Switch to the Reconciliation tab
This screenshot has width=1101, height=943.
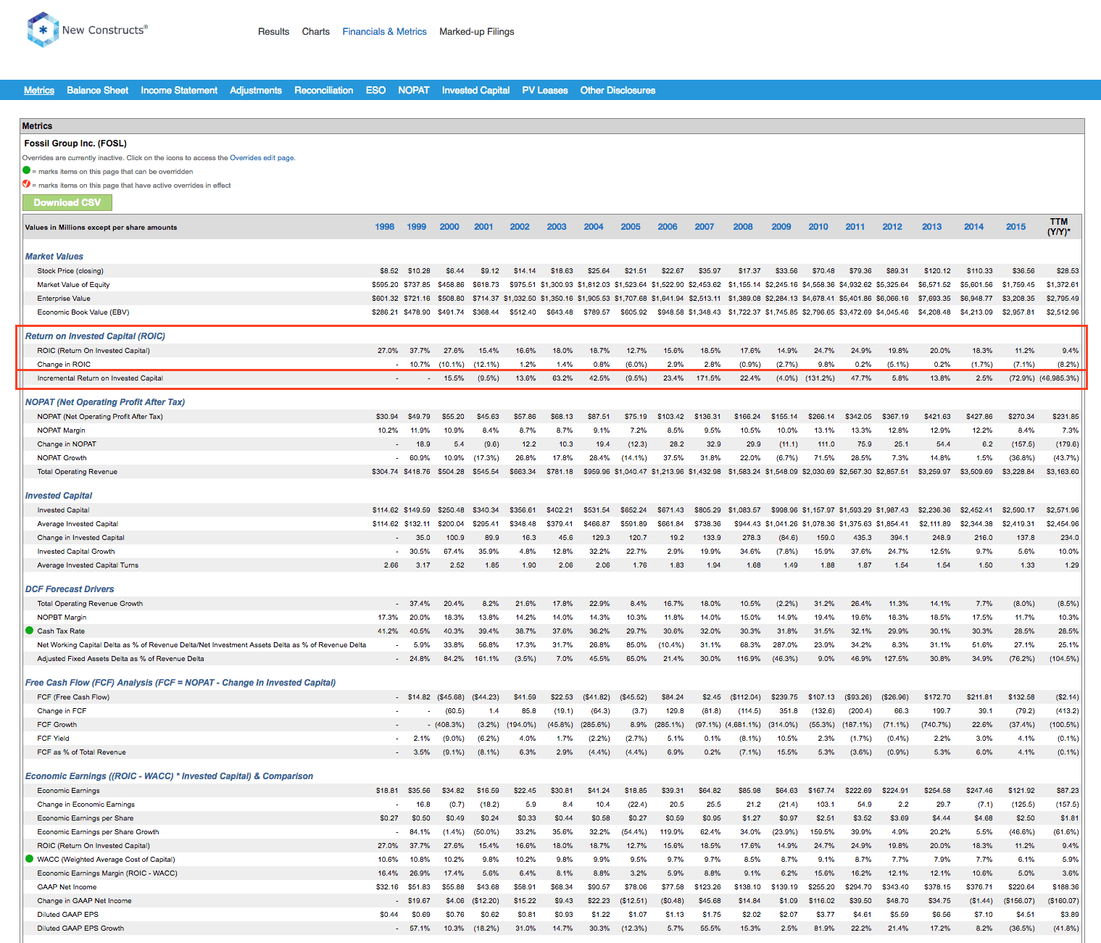point(323,91)
